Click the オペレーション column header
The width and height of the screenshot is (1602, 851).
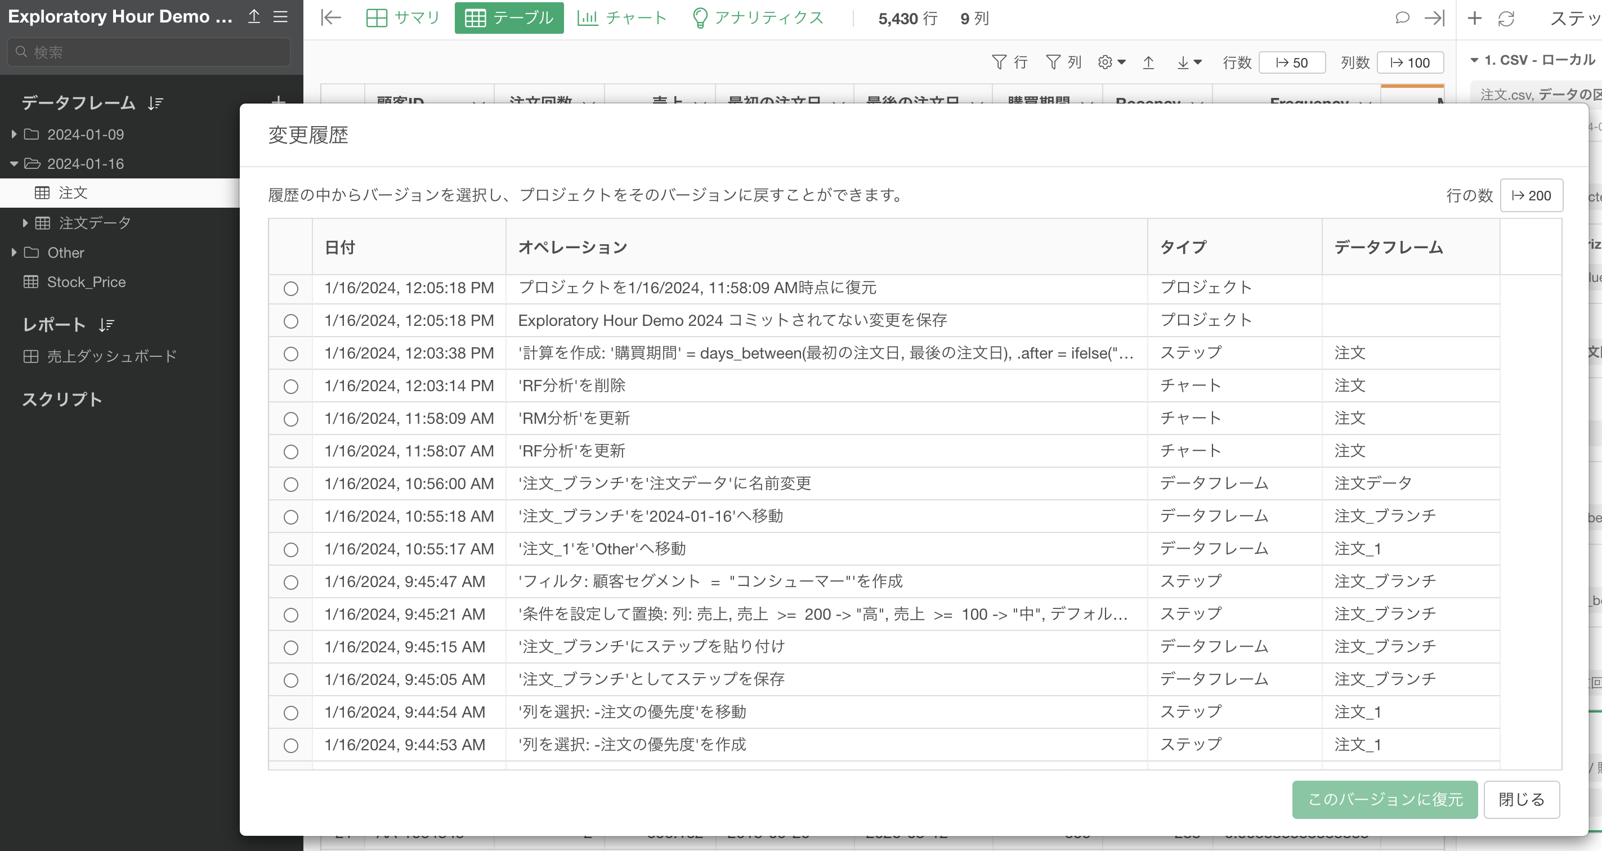826,247
